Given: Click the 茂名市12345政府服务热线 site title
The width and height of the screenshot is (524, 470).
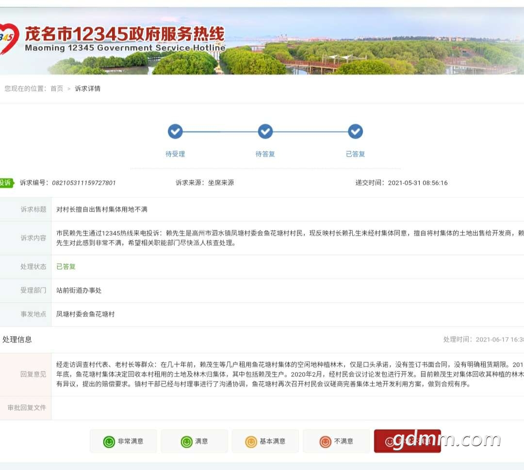Looking at the screenshot, I should click(x=125, y=34).
